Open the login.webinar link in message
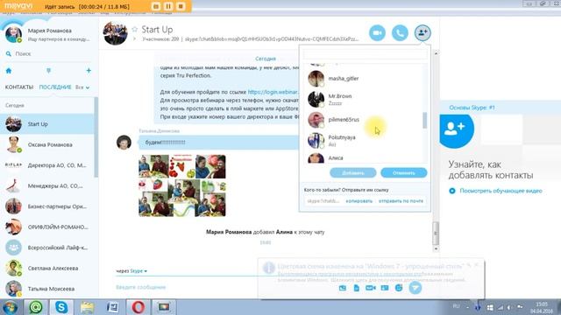The width and height of the screenshot is (561, 315). coord(273,92)
